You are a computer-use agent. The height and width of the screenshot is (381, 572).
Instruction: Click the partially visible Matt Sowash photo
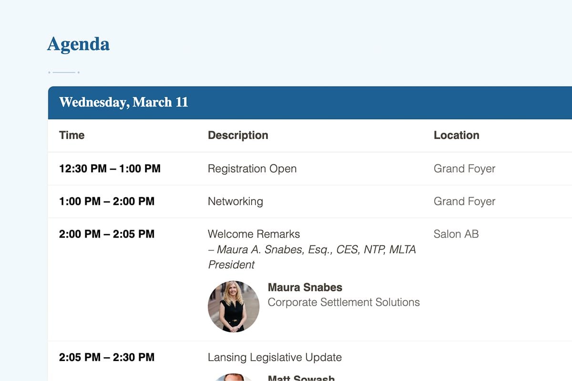(234, 377)
